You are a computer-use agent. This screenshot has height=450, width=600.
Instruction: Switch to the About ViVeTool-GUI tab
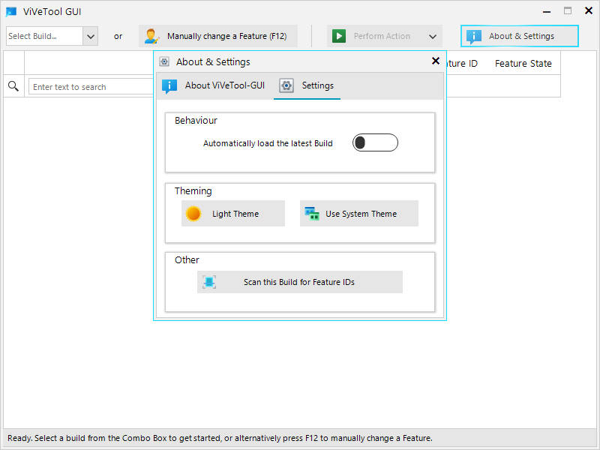214,85
